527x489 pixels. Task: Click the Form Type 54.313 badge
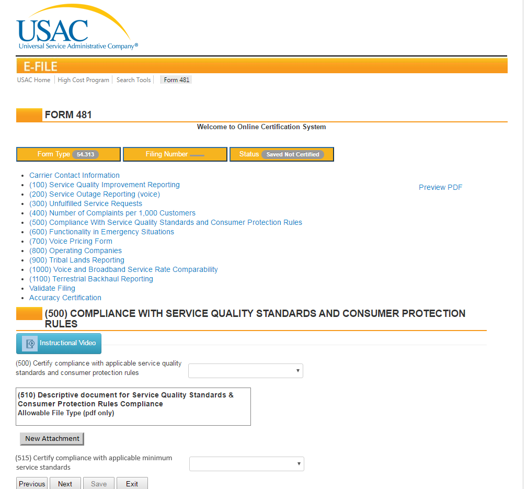[85, 155]
